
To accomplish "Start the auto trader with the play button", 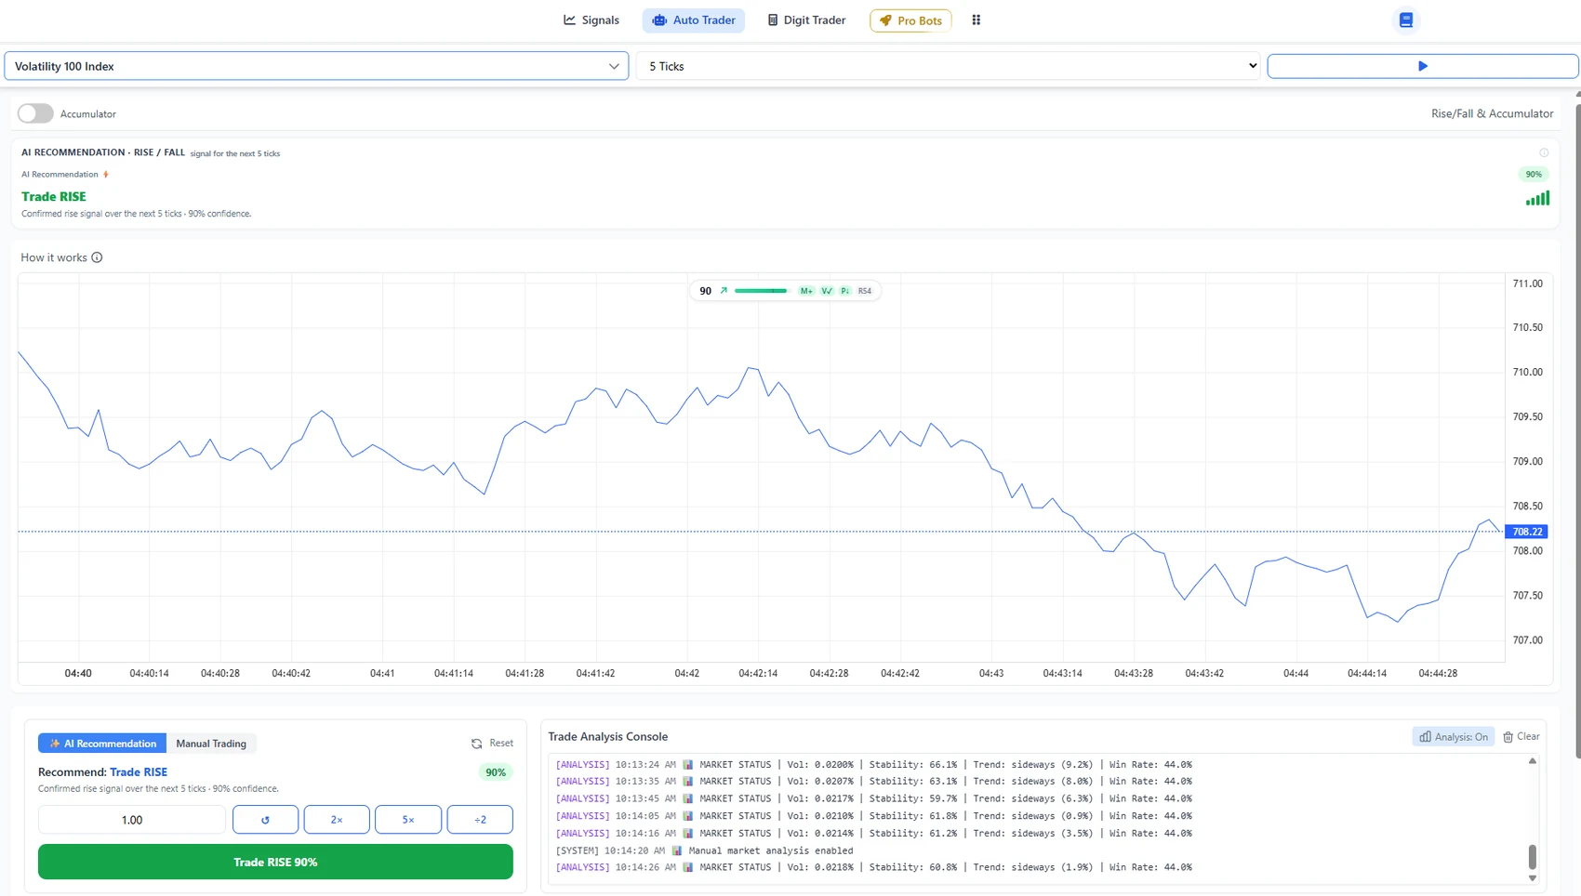I will pyautogui.click(x=1423, y=66).
